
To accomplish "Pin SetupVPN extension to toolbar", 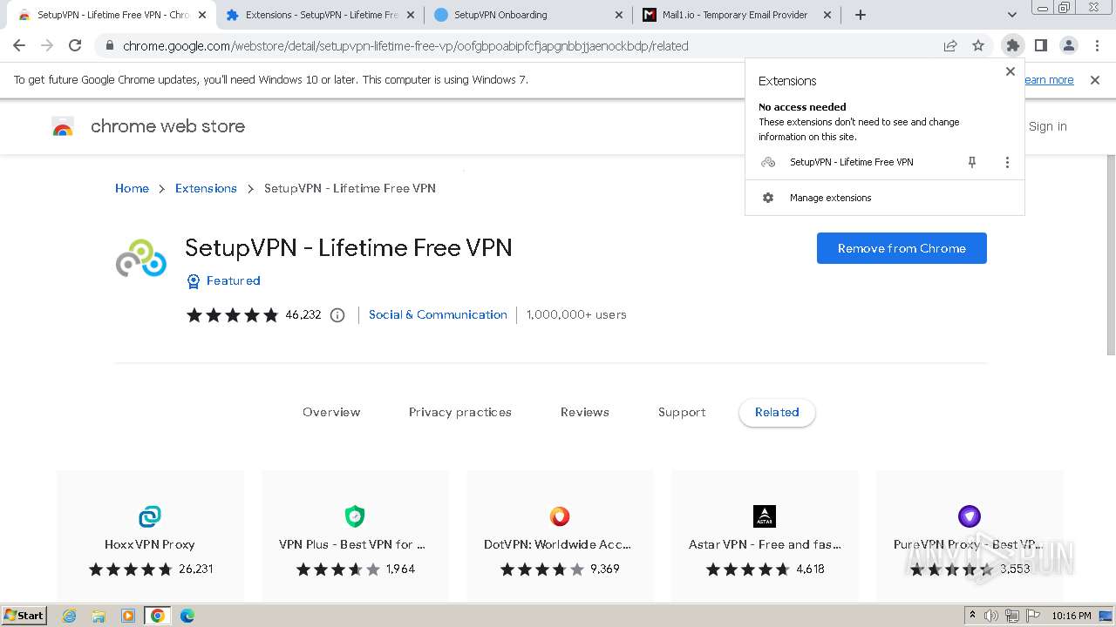I will click(972, 162).
